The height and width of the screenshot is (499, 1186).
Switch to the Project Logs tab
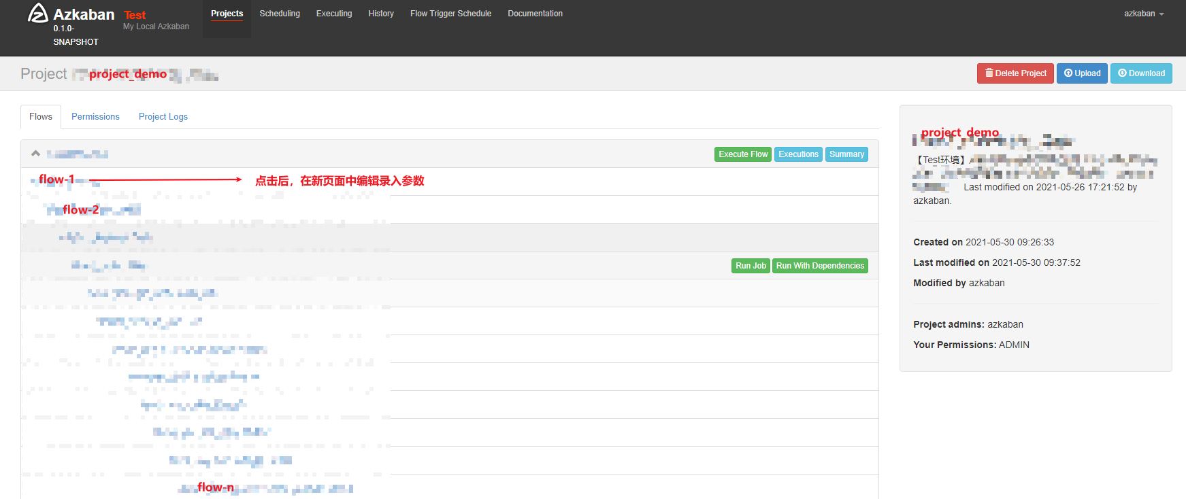point(163,117)
